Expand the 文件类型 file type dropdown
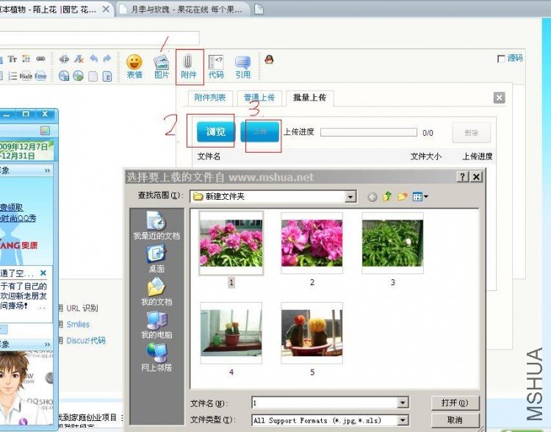This screenshot has width=551, height=432. 402,420
